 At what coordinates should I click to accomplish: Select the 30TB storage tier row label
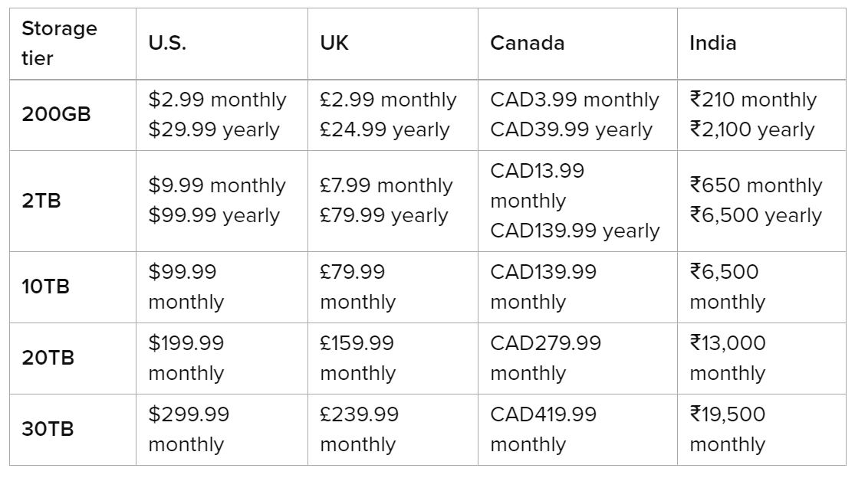(x=48, y=429)
